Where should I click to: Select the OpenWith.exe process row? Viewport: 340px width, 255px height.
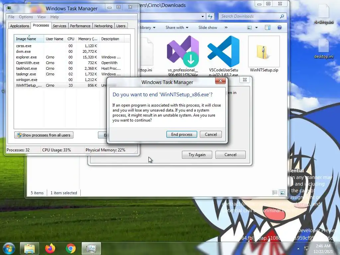pyautogui.click(x=72, y=63)
